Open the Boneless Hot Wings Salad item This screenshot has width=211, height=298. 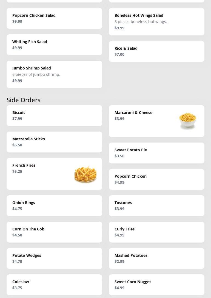pos(156,22)
